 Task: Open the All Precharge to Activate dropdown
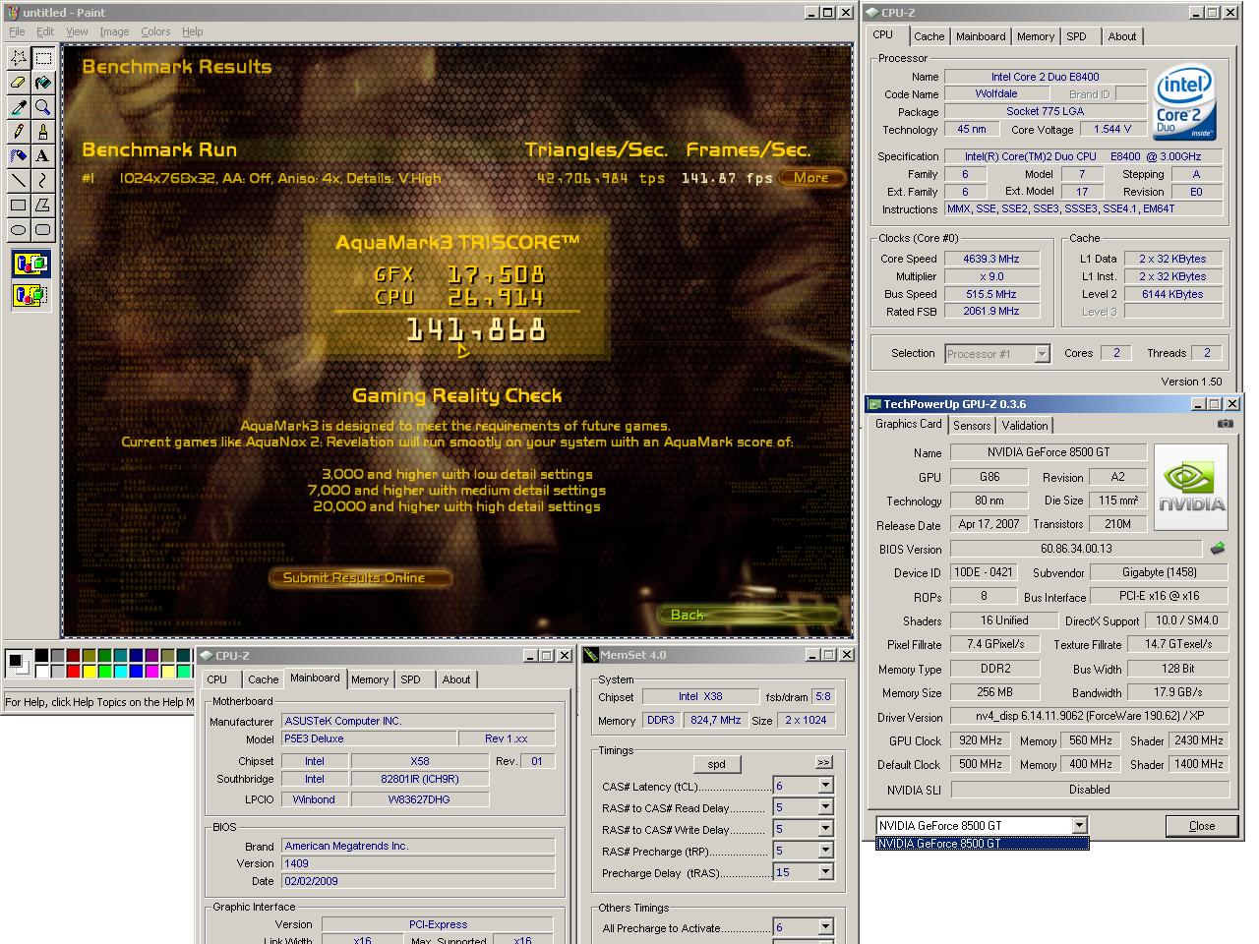click(x=825, y=927)
